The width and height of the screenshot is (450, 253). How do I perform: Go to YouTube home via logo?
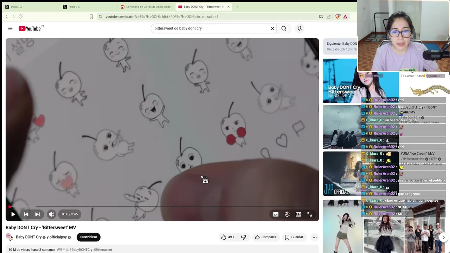click(x=30, y=28)
